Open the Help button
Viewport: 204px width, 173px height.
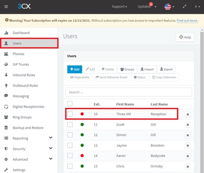(x=185, y=37)
